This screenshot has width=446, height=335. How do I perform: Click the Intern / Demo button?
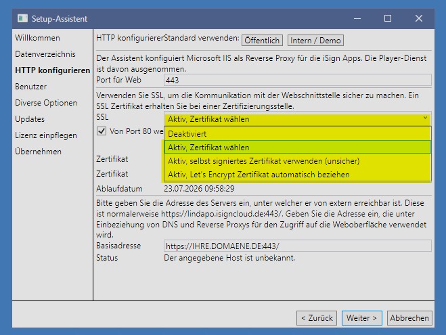315,41
